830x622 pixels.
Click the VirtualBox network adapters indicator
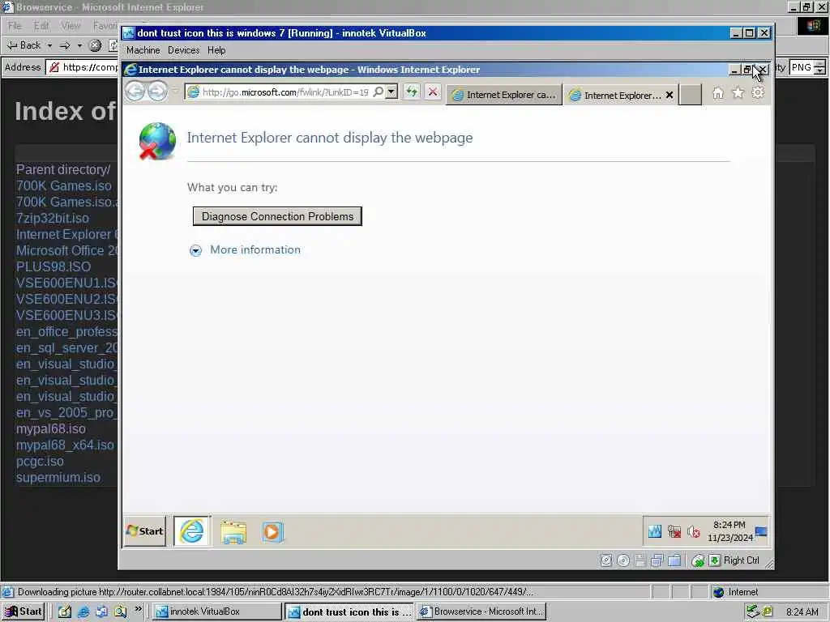point(657,560)
